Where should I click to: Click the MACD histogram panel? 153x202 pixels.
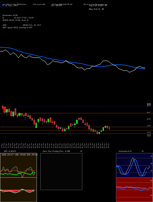coord(18,190)
